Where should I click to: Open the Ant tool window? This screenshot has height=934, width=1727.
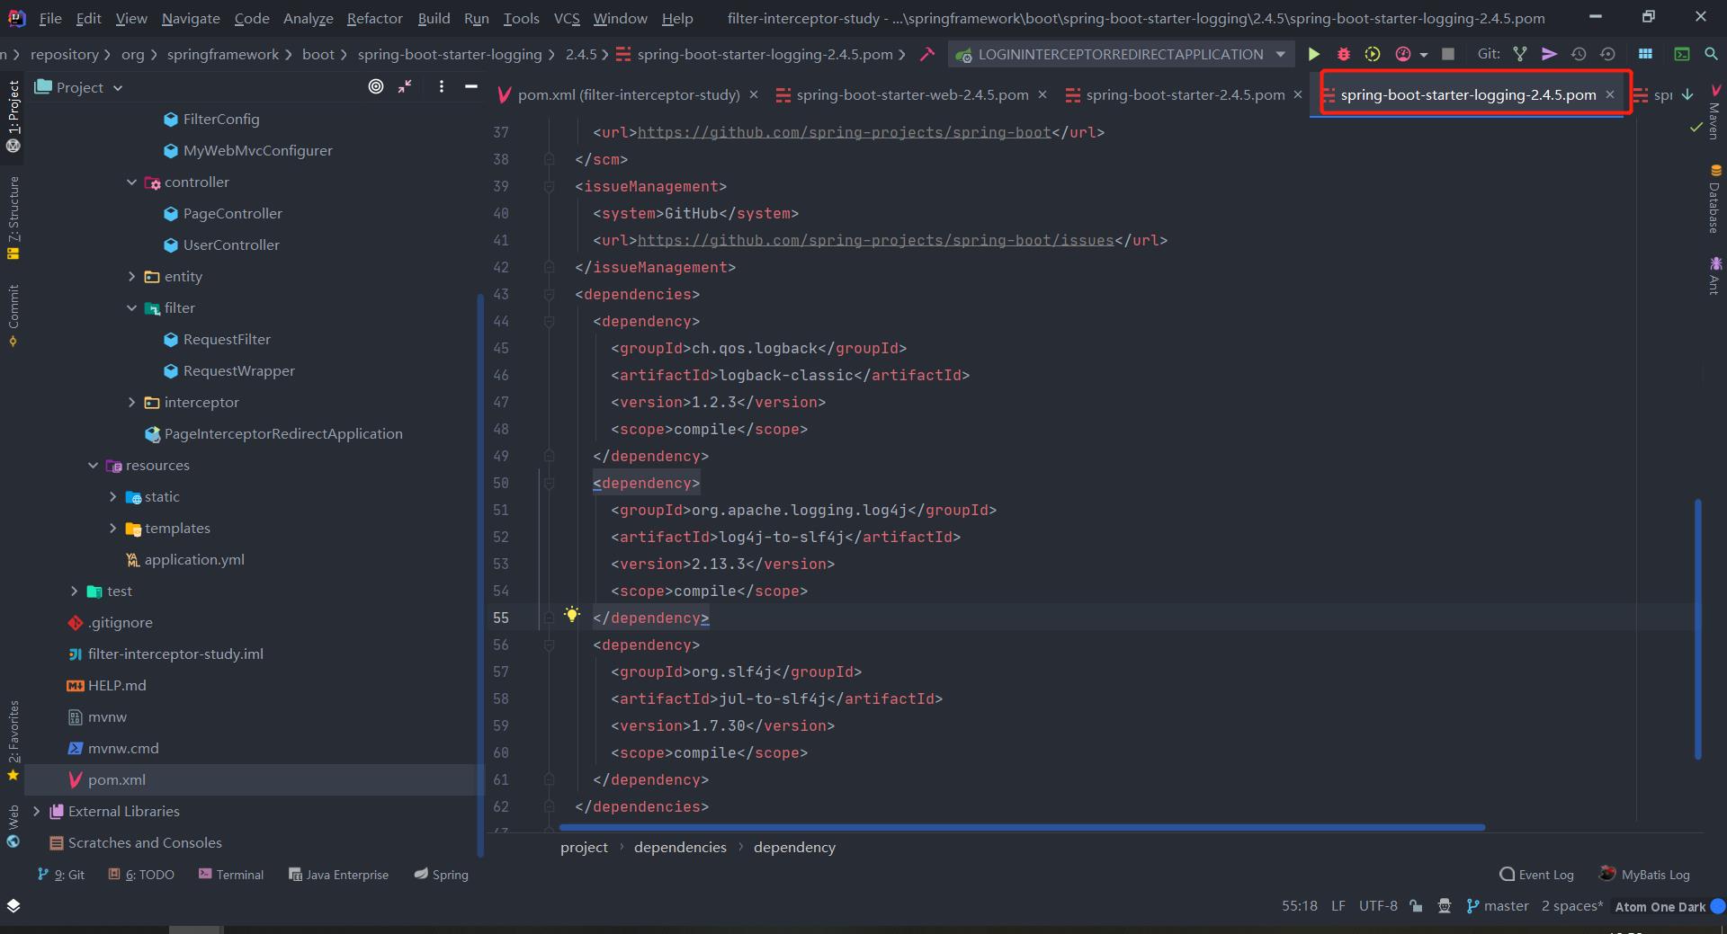pyautogui.click(x=1714, y=275)
